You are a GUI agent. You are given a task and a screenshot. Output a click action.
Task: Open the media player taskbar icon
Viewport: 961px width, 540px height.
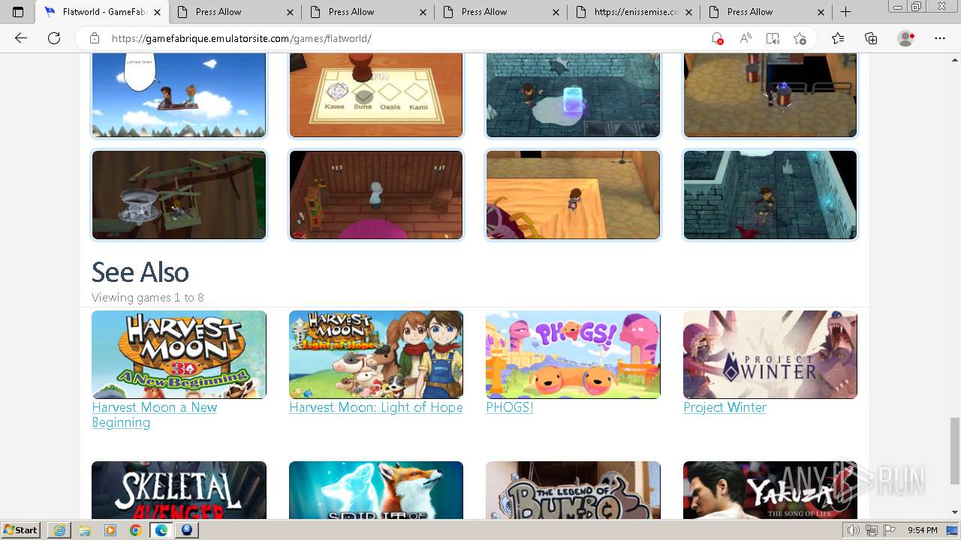tap(110, 530)
